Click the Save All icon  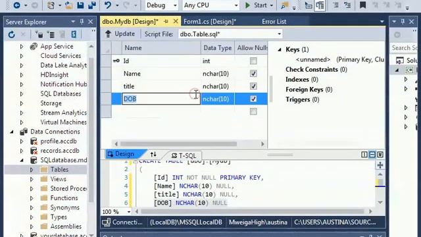92,5
